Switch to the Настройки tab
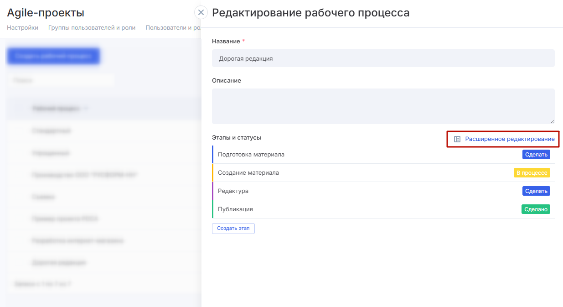This screenshot has width=563, height=307. click(22, 27)
